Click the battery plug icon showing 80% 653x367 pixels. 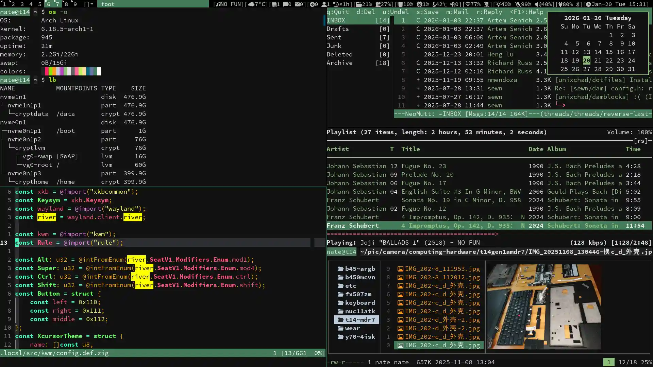point(560,4)
